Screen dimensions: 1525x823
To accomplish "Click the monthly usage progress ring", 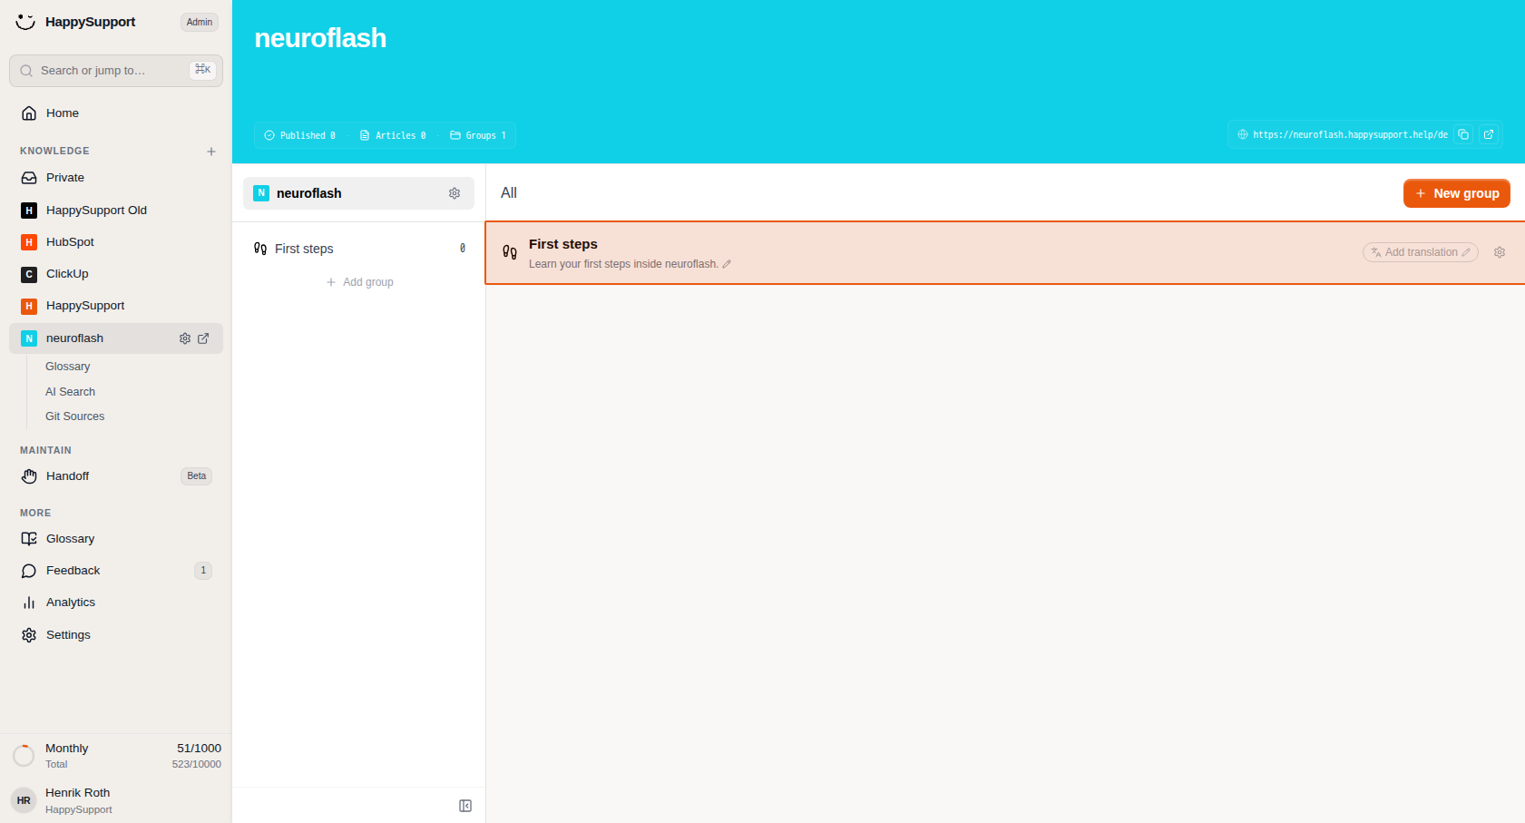I will click(x=24, y=755).
